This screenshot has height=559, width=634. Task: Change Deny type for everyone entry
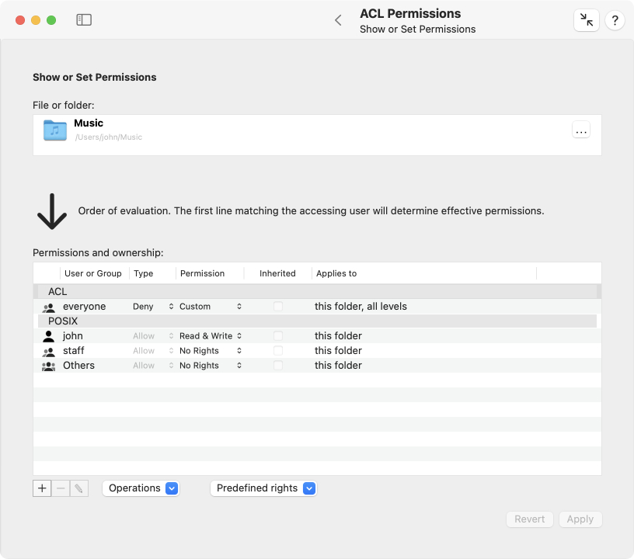153,306
